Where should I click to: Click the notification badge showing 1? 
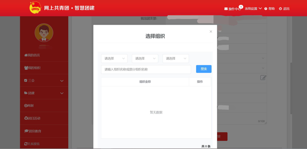pos(241,7)
